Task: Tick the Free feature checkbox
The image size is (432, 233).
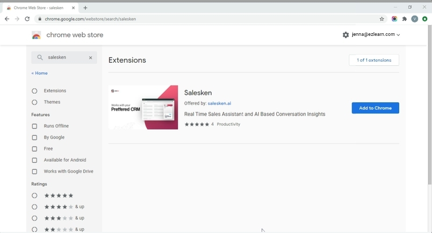Action: tap(34, 149)
